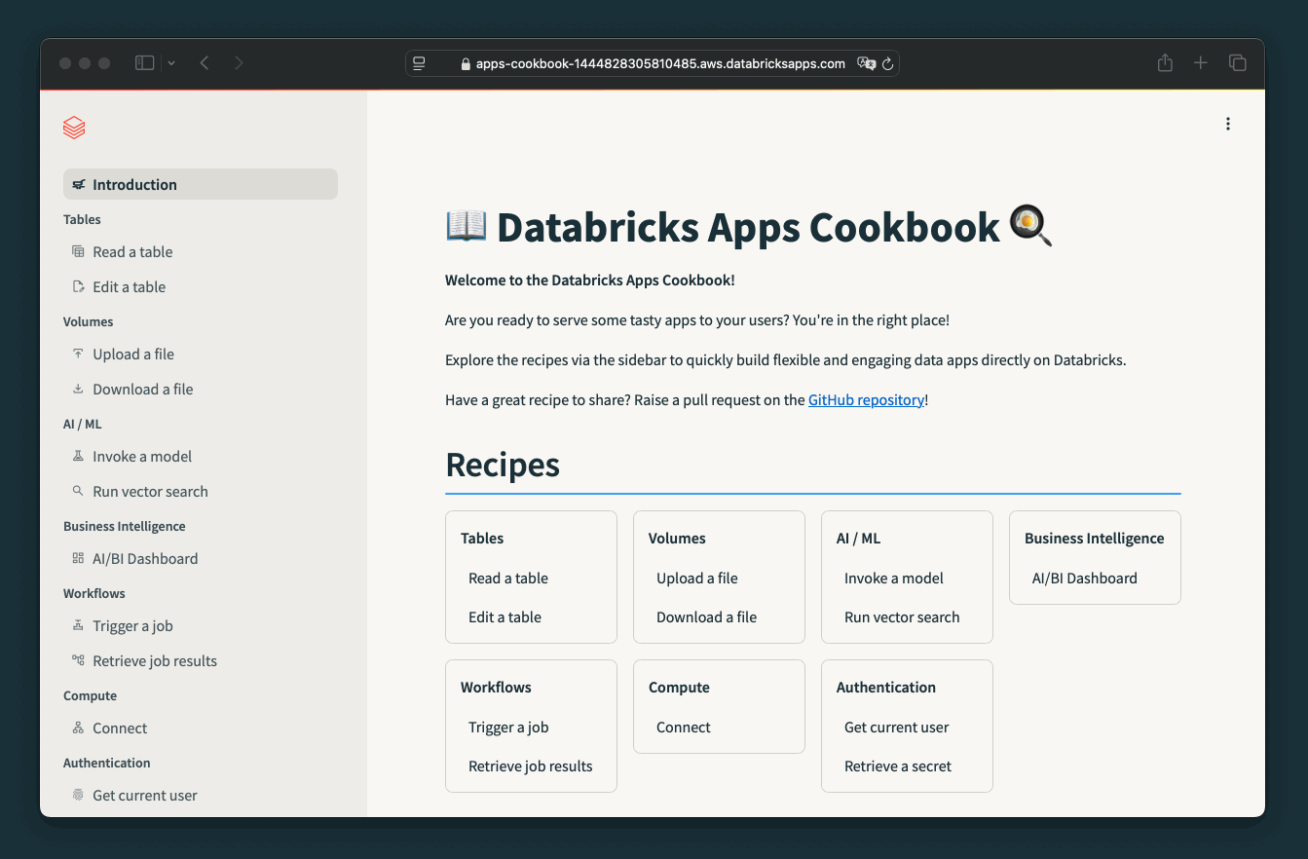1308x859 pixels.
Task: Open Run vector search in AI / ML card
Action: 902,616
